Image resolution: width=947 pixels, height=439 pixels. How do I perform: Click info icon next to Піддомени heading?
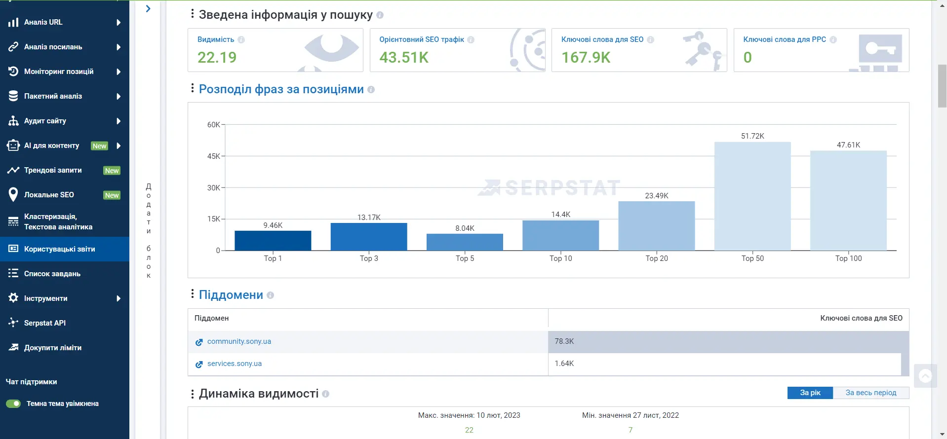[x=270, y=295]
